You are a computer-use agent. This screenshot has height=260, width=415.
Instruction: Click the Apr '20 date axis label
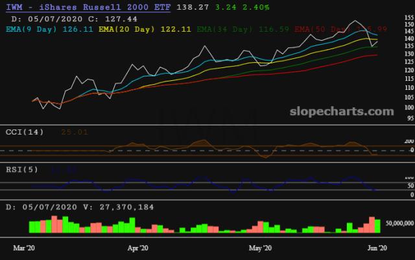pos(137,248)
